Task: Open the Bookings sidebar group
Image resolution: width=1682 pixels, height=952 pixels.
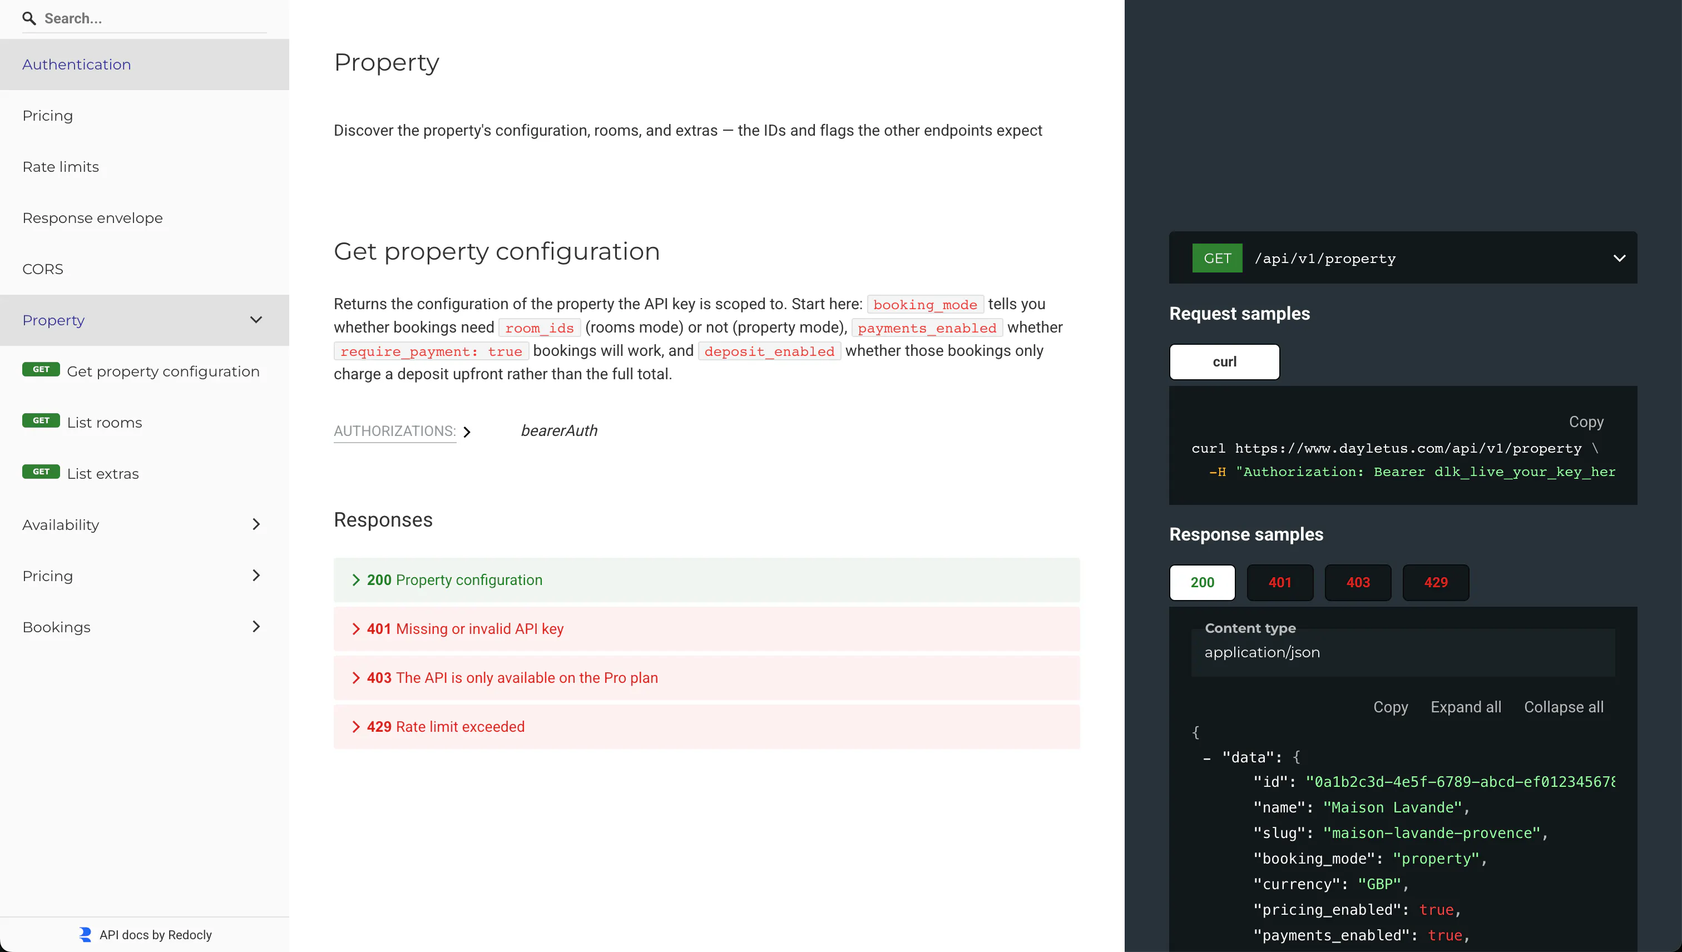Action: pos(144,626)
